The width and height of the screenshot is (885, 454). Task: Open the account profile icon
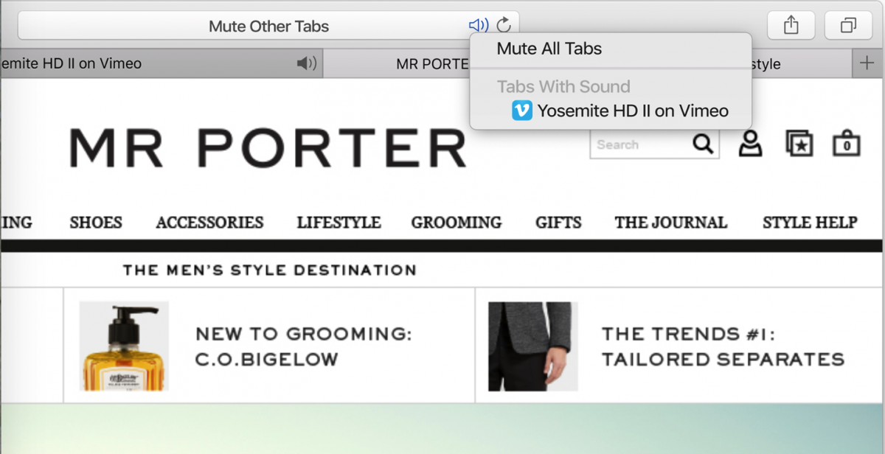pyautogui.click(x=750, y=144)
